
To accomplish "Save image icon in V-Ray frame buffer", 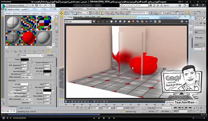I will coord(120,22).
